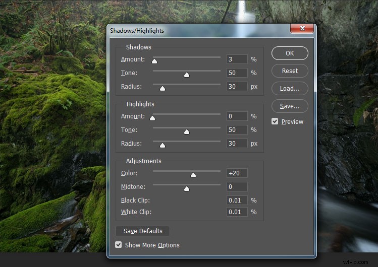Viewport: 378px width, 267px height.
Task: Click the Save... button
Action: click(x=290, y=106)
